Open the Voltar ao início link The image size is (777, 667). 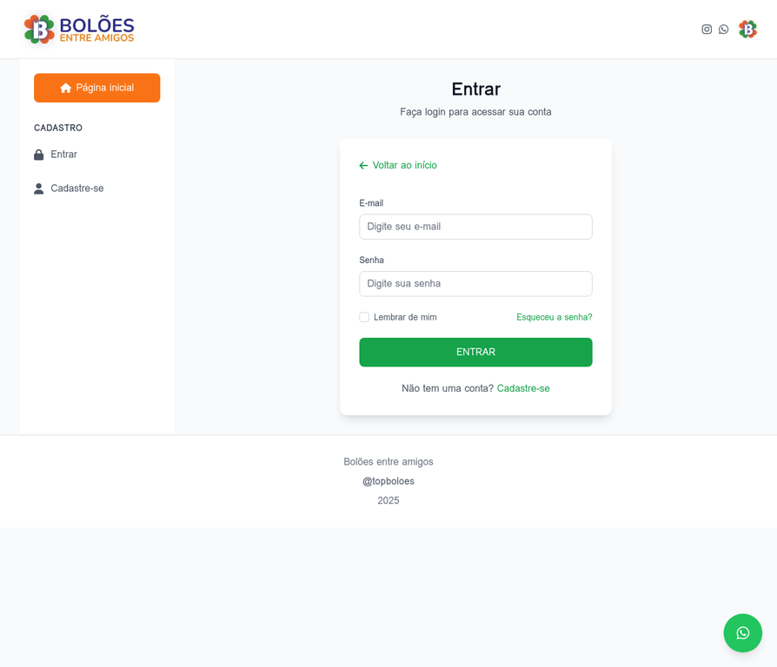404,165
